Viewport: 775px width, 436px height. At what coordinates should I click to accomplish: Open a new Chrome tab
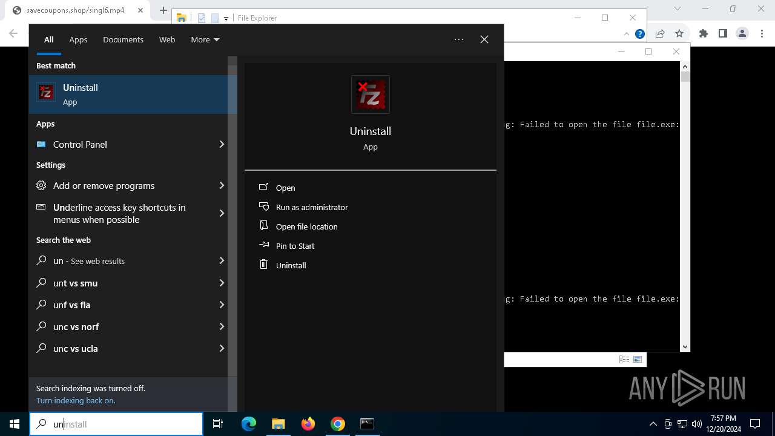point(163,10)
